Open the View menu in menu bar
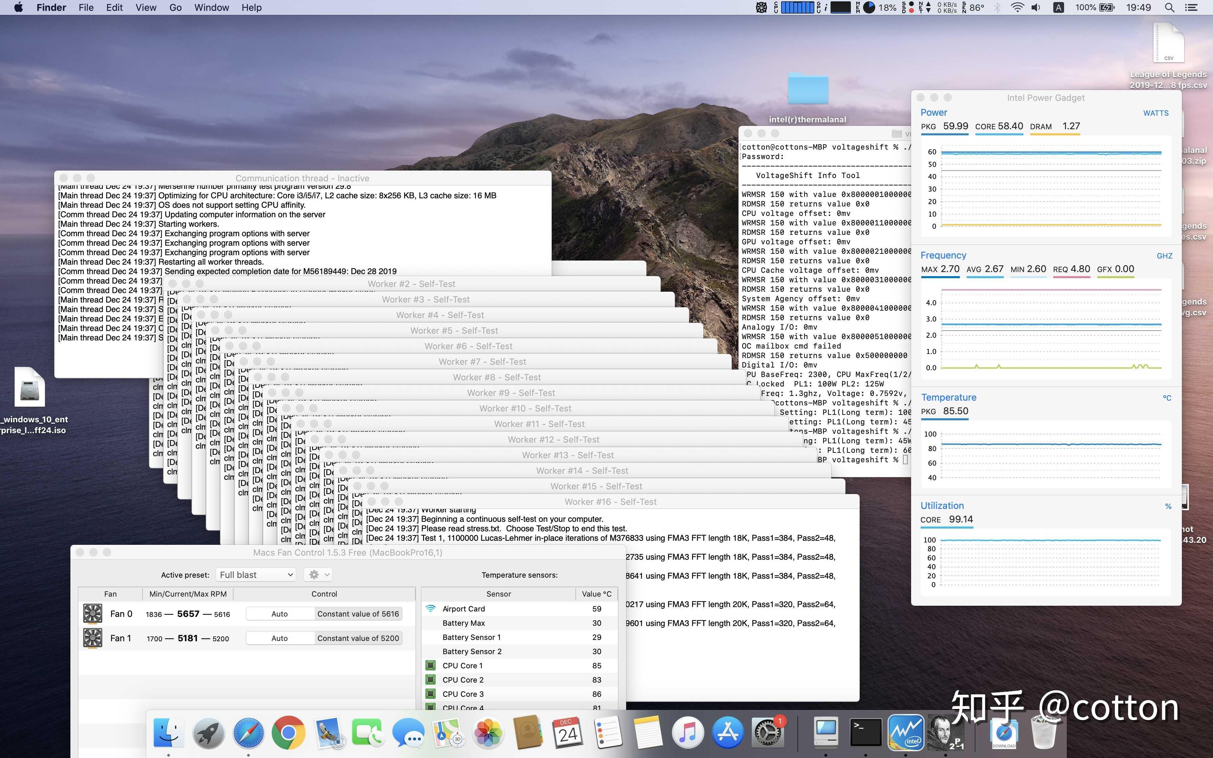Image resolution: width=1213 pixels, height=758 pixels. [146, 7]
